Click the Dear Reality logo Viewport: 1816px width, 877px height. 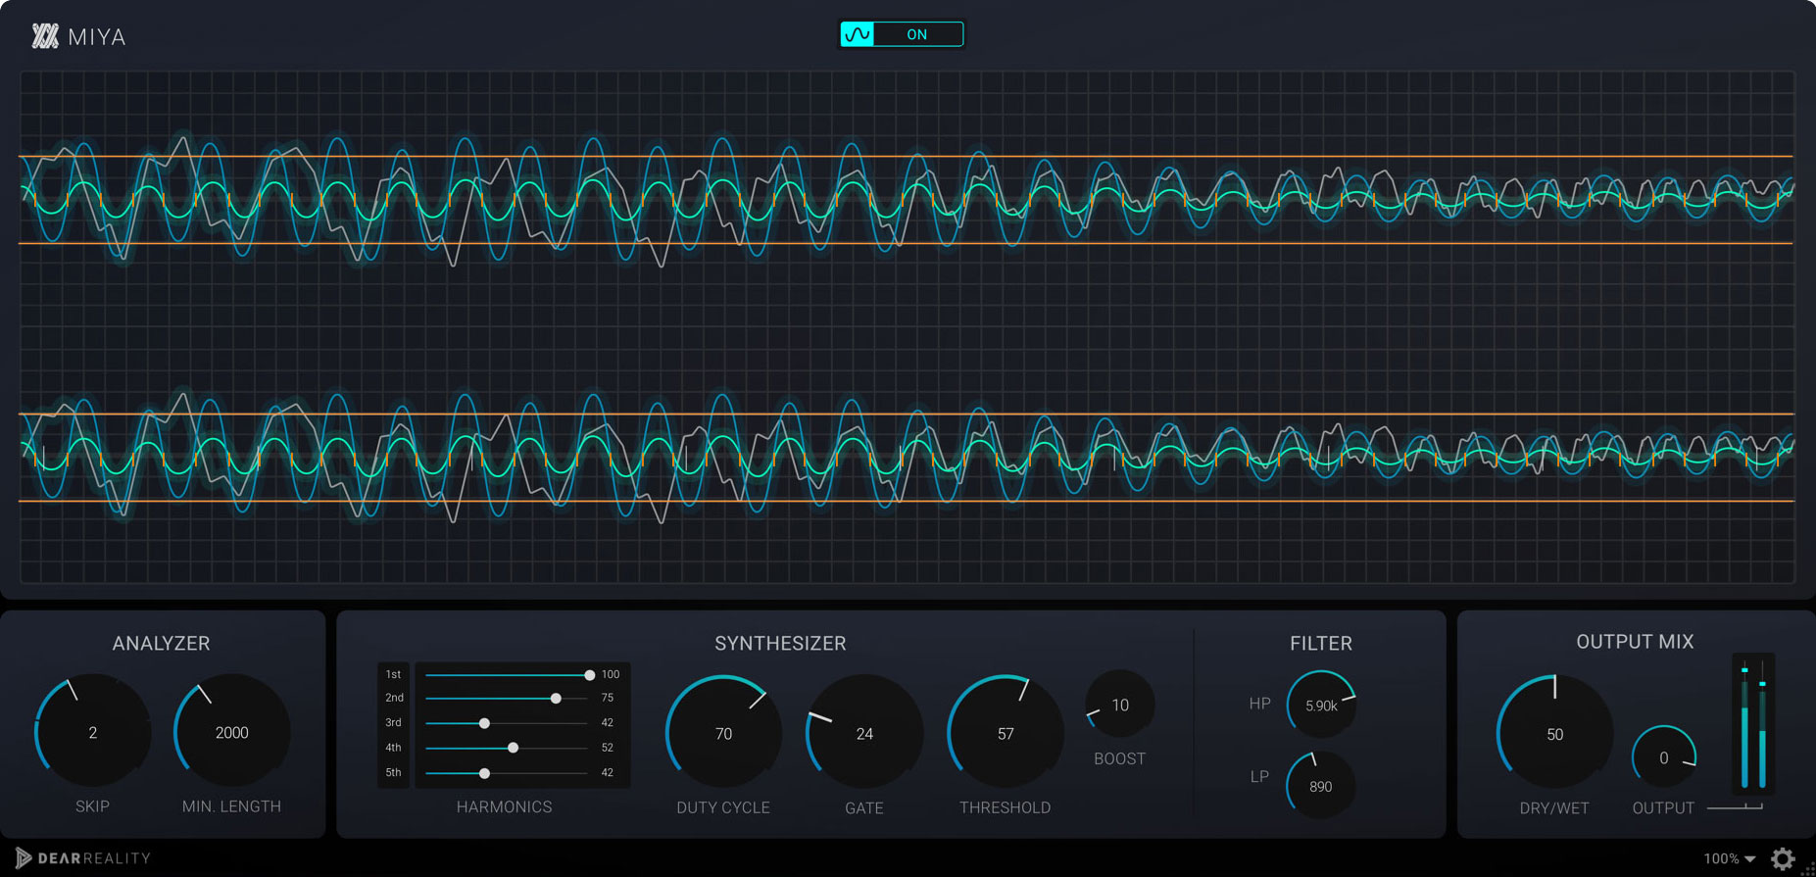pyautogui.click(x=83, y=858)
